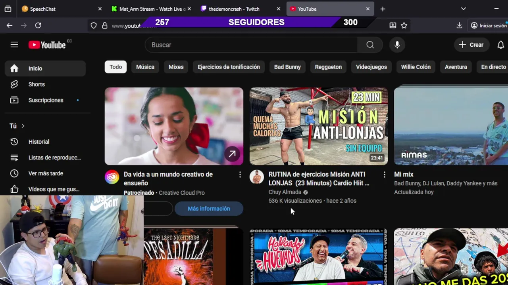Click the shield tracking protection icon
Image resolution: width=508 pixels, height=285 pixels.
pyautogui.click(x=94, y=25)
